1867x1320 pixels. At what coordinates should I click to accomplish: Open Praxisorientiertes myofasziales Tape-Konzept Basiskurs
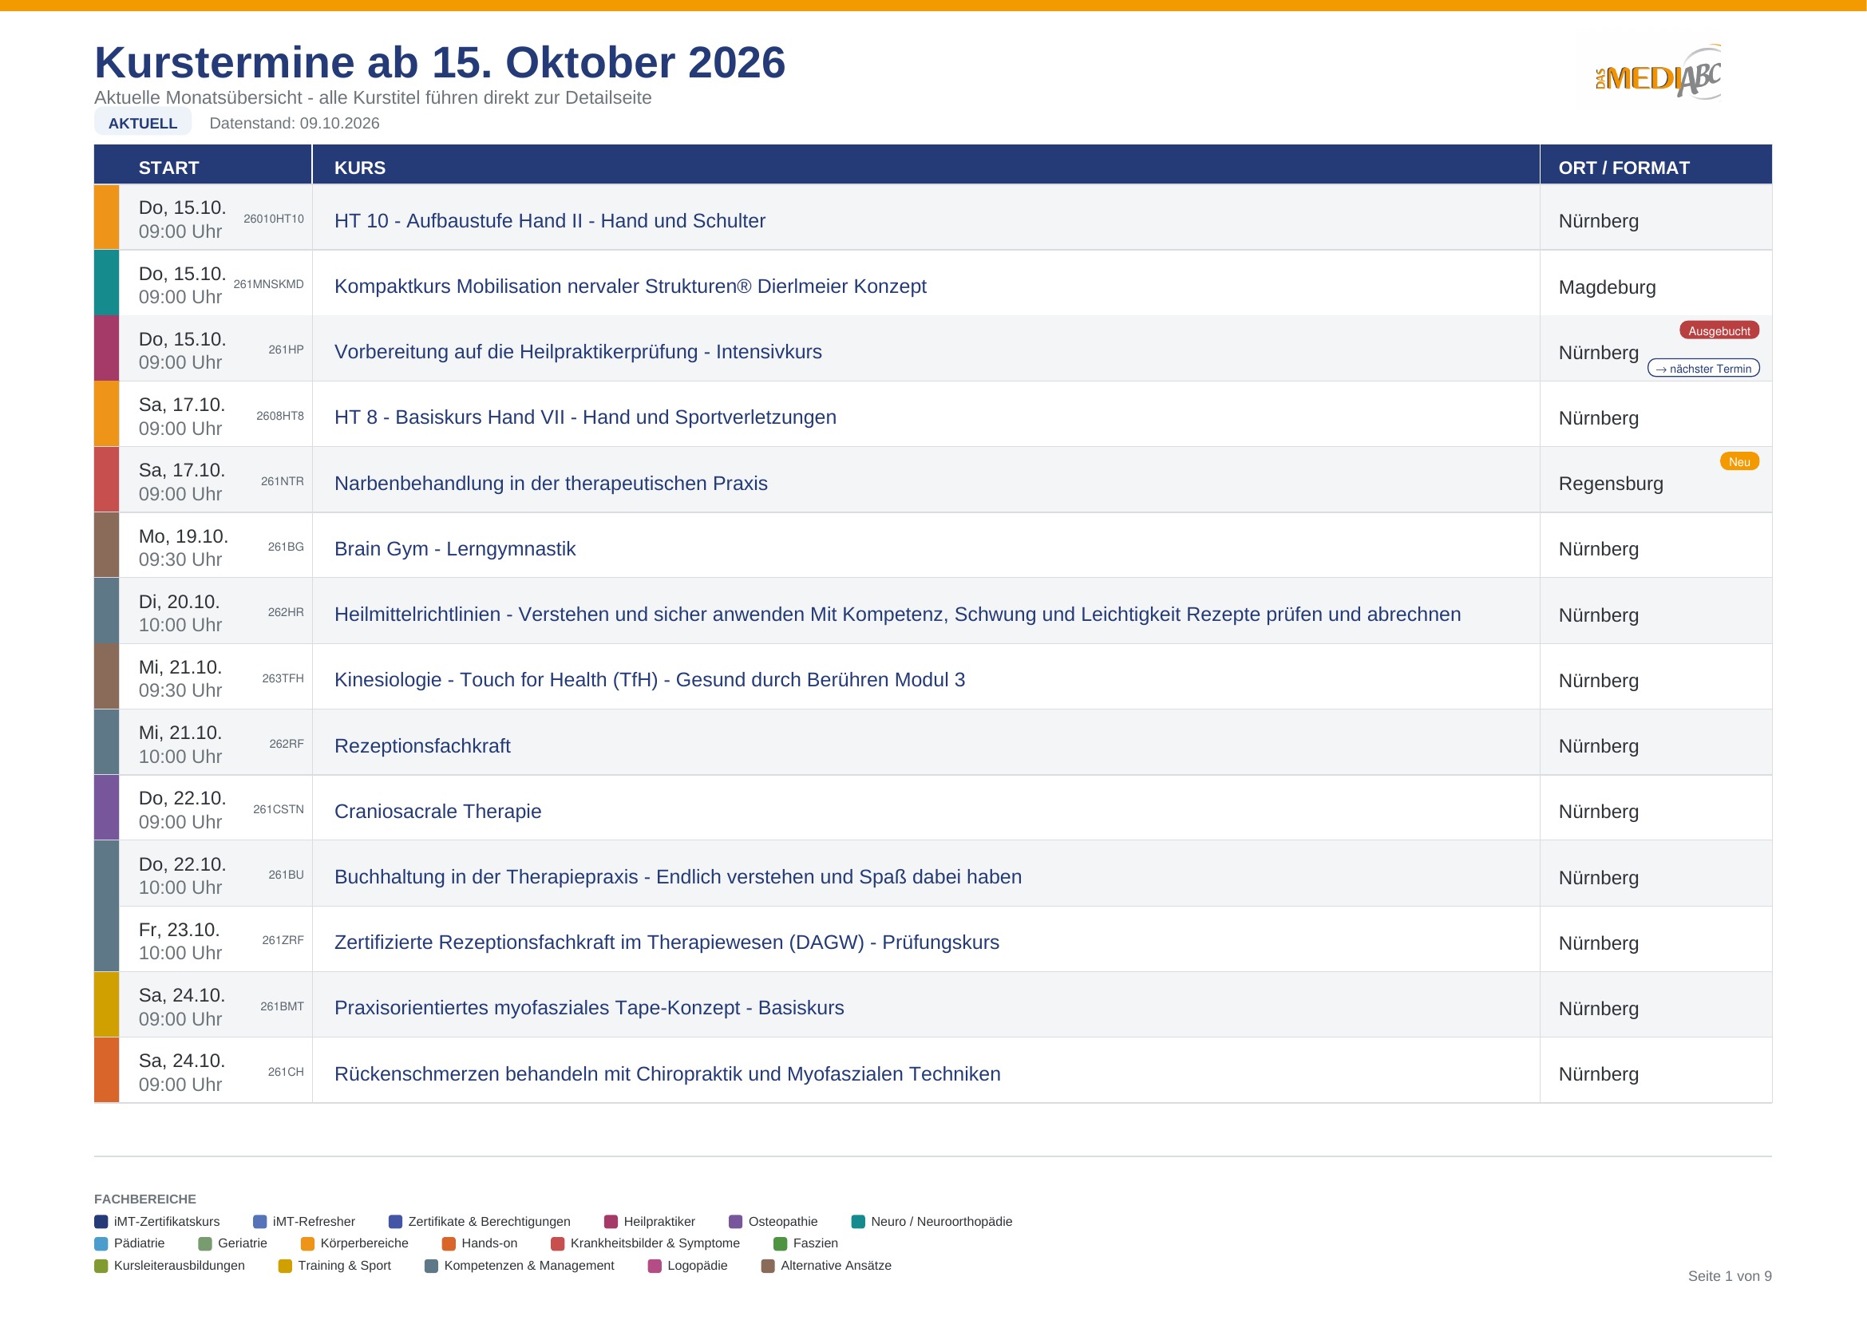point(590,1007)
